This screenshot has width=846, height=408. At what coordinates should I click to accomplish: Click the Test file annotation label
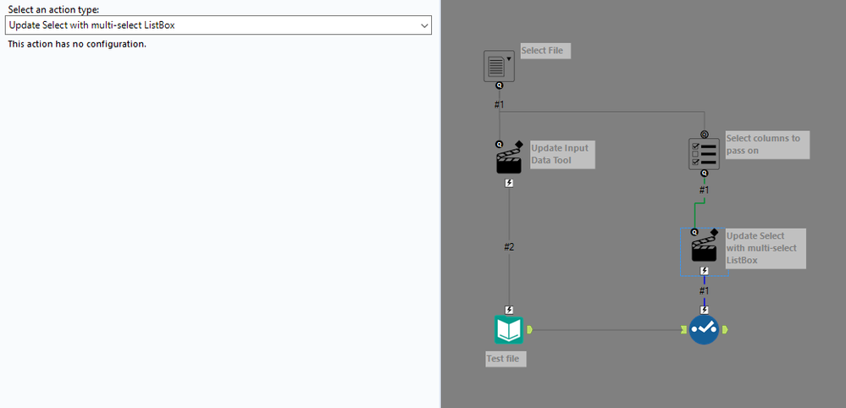coord(506,359)
